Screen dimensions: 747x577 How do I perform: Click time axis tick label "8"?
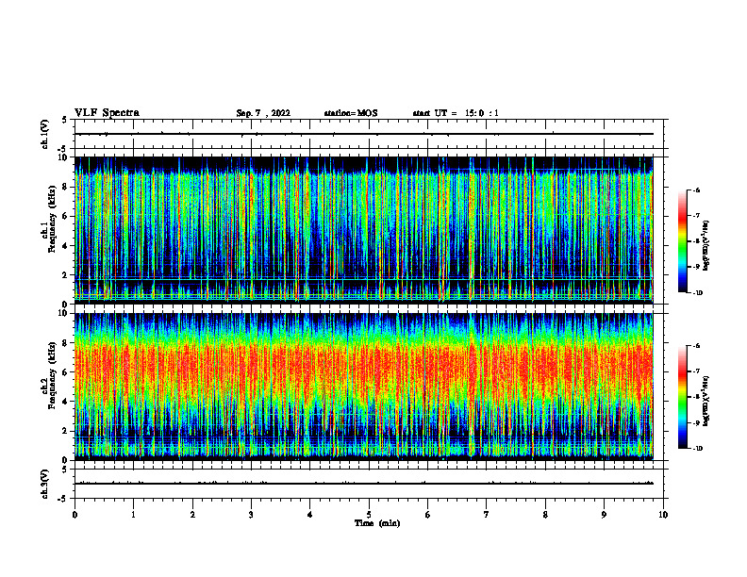tap(545, 515)
